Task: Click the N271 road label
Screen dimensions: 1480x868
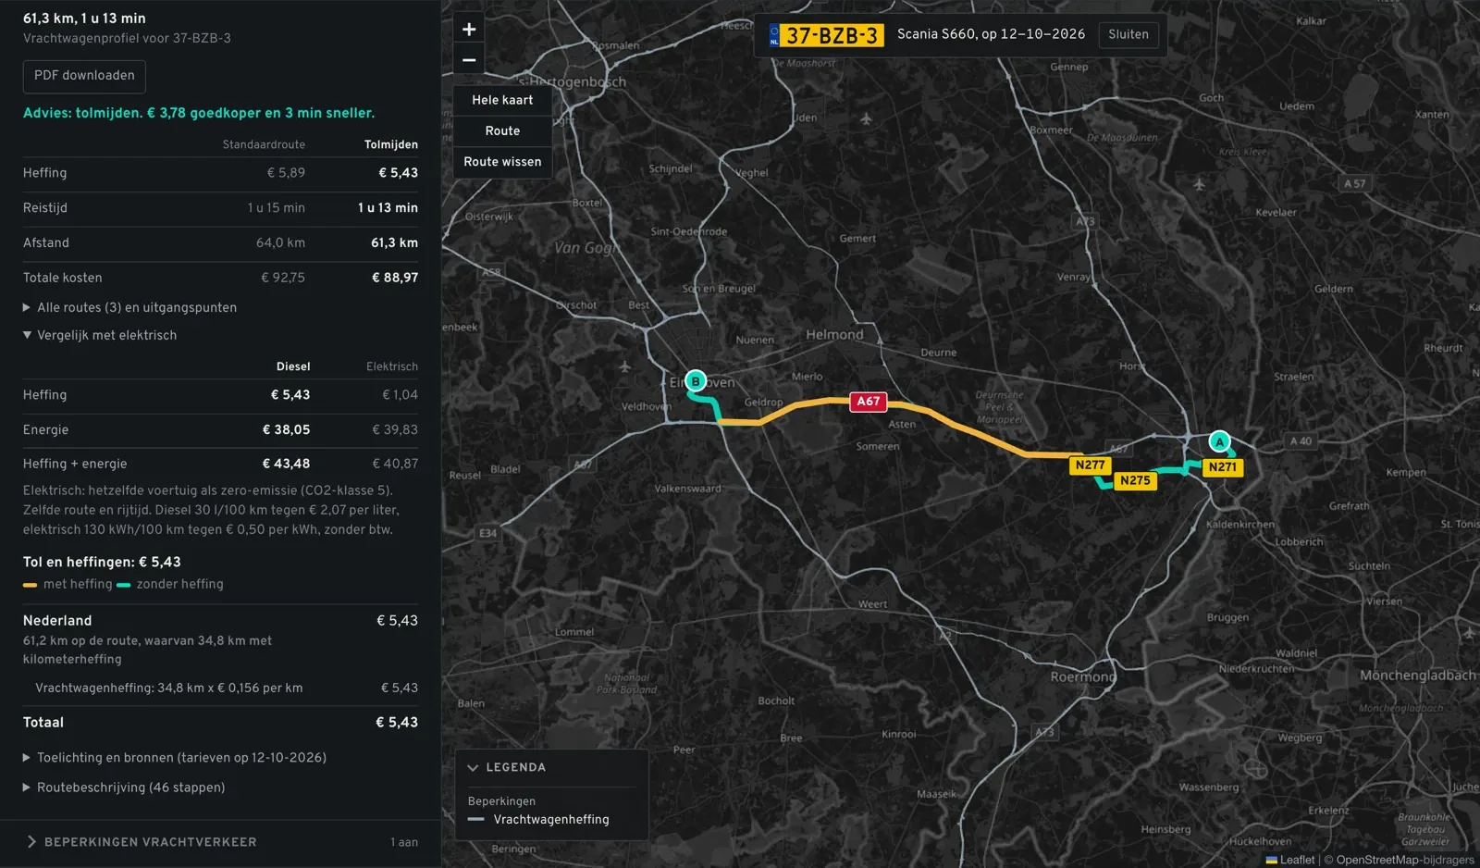Action: click(x=1222, y=466)
